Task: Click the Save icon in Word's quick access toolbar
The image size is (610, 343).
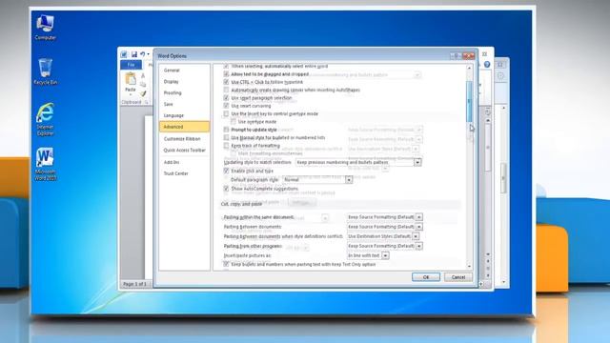Action: [x=133, y=54]
